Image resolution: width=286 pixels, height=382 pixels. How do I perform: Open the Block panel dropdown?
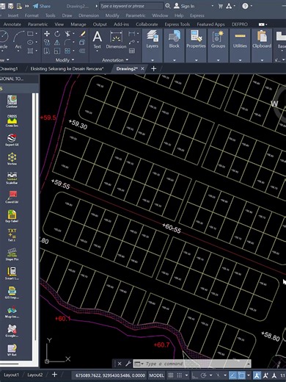tap(175, 60)
